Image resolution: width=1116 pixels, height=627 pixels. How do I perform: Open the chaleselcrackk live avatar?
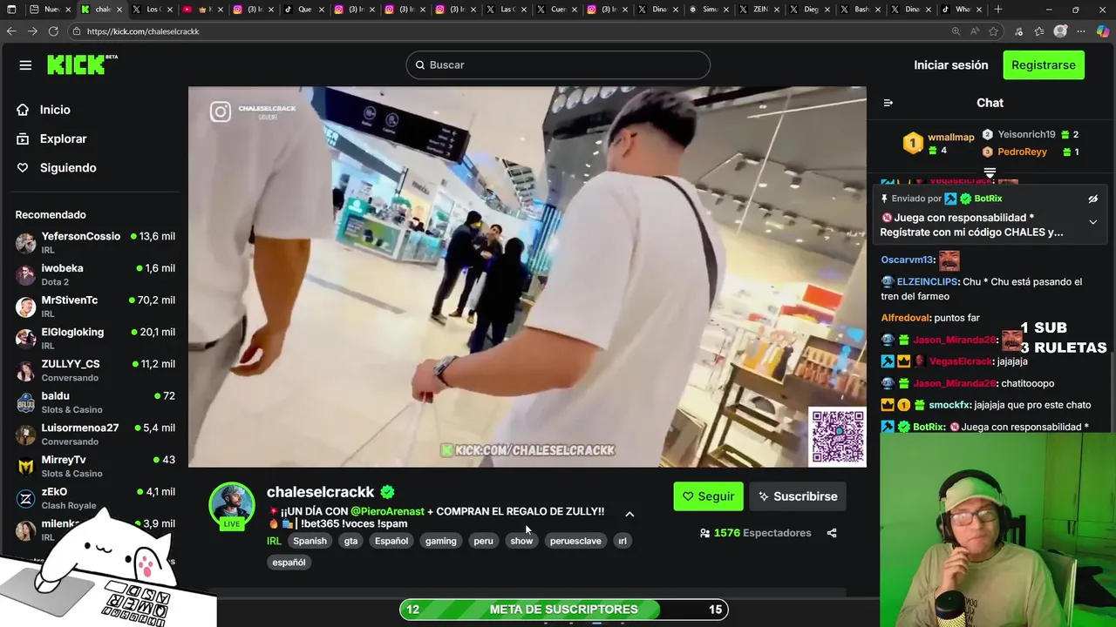tap(232, 505)
